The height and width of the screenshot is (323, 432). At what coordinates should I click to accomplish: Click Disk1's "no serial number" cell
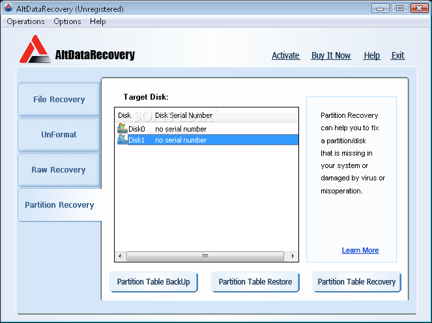(x=181, y=140)
